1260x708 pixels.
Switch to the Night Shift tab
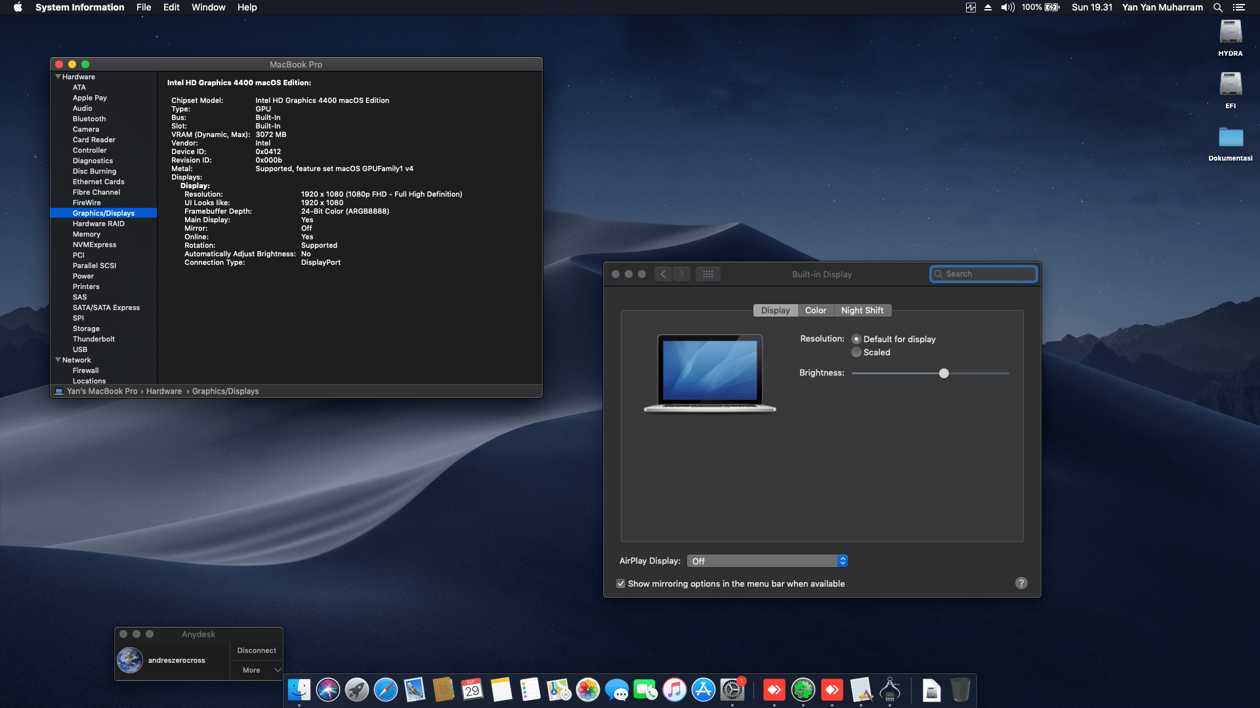[862, 310]
